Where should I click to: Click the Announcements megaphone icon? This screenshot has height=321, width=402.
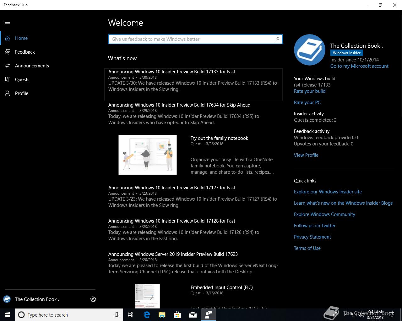click(8, 66)
